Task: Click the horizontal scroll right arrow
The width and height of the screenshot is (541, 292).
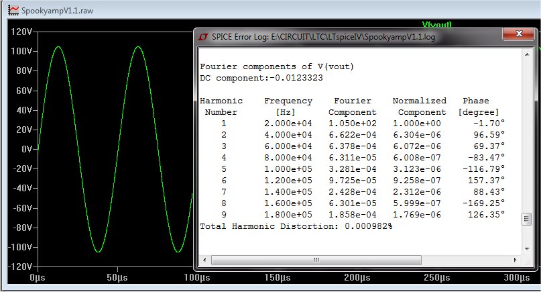Action: coord(516,260)
